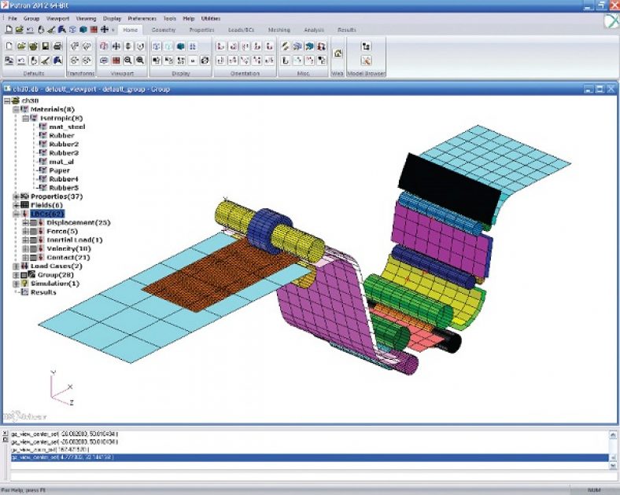The width and height of the screenshot is (620, 495).
Task: Select the Rubber5 material
Action: [x=64, y=188]
